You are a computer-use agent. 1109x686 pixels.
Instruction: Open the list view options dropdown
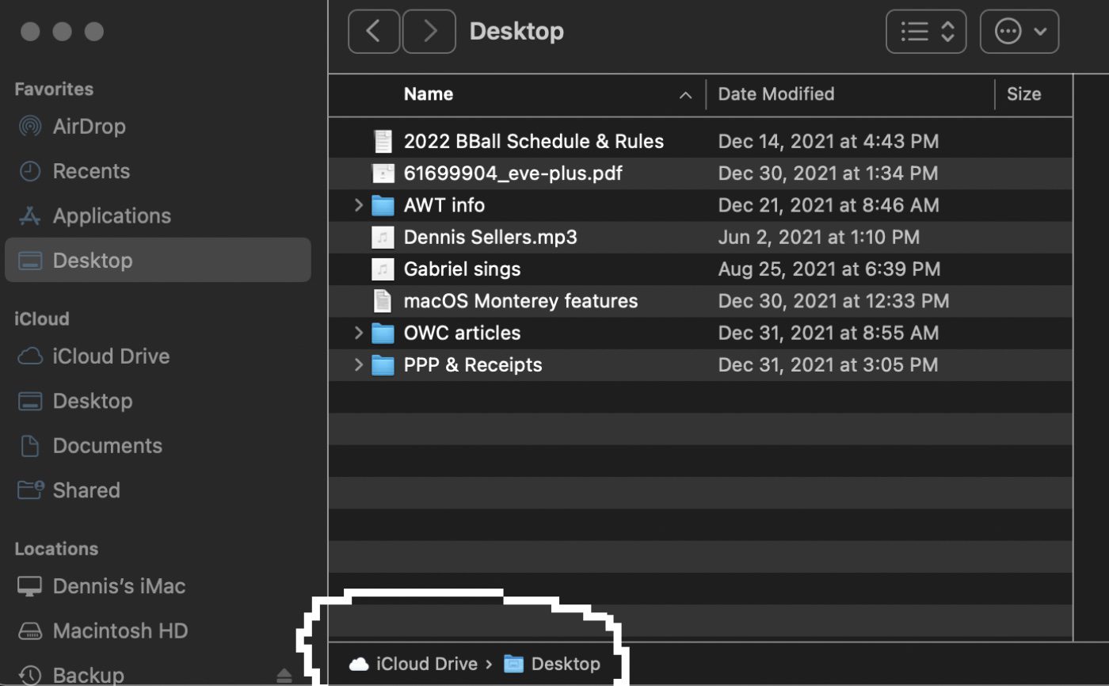925,32
